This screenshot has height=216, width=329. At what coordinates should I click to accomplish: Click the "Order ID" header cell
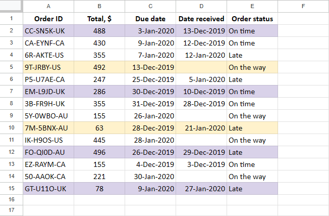point(48,19)
